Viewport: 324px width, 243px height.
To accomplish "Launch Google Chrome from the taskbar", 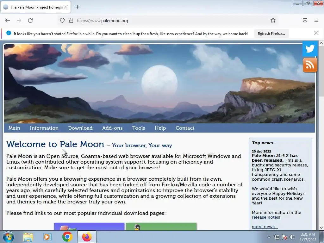I will point(67,237).
